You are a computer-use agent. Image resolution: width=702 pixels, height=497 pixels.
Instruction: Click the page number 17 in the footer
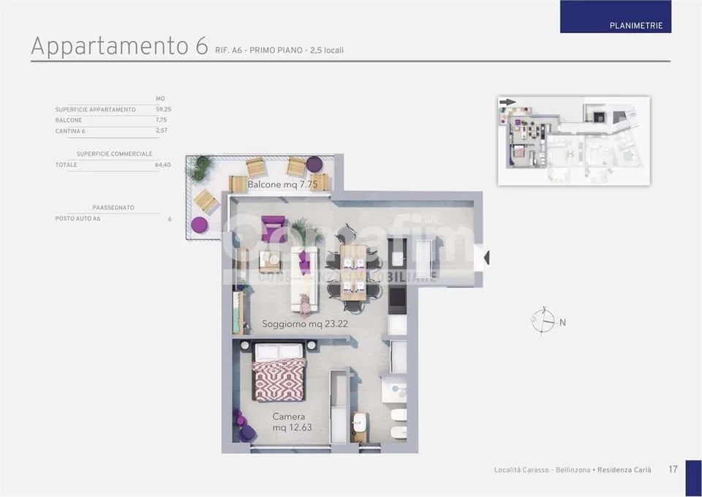click(673, 469)
